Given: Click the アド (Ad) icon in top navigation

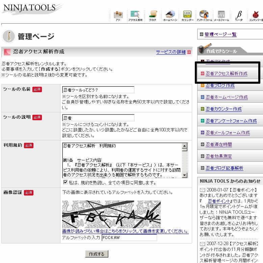Looking at the screenshot, I should point(118,15).
